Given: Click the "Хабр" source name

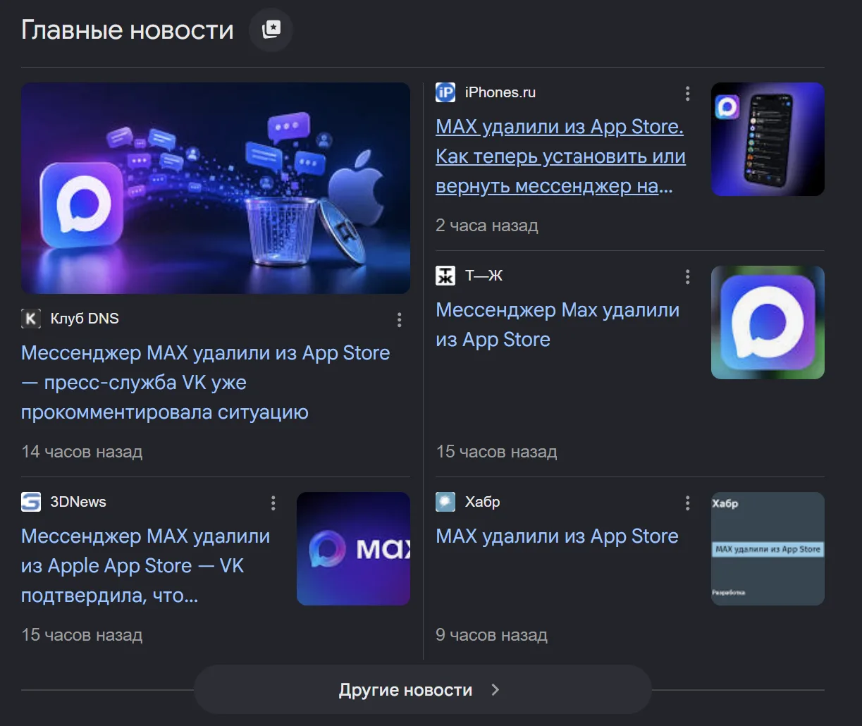Looking at the screenshot, I should [483, 502].
